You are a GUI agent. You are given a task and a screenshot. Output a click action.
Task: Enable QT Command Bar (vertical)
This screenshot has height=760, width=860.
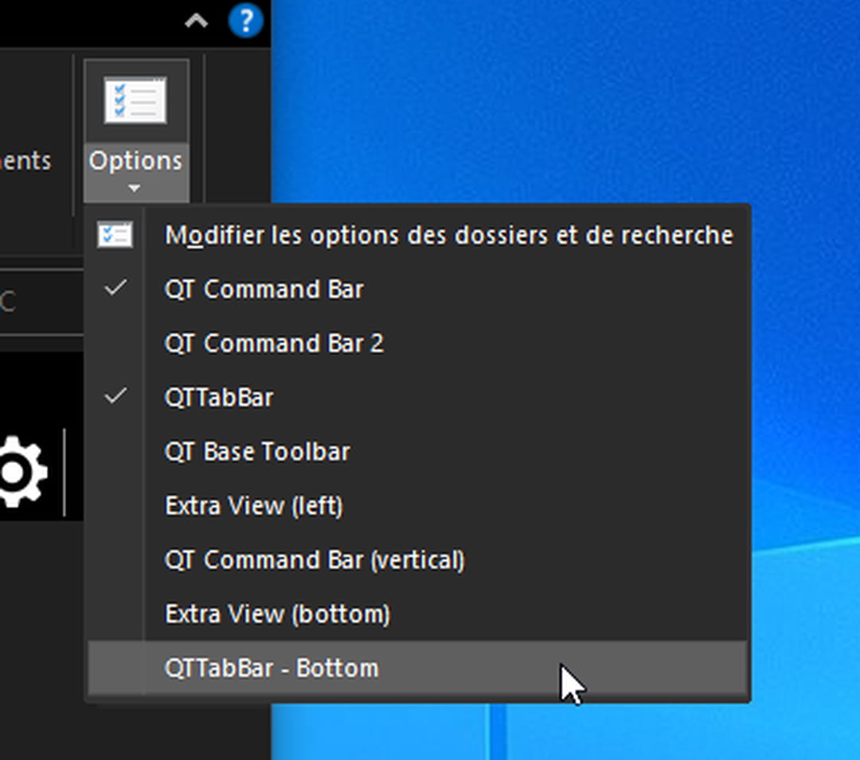pos(317,559)
